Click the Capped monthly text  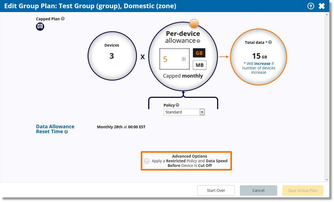[x=183, y=76]
